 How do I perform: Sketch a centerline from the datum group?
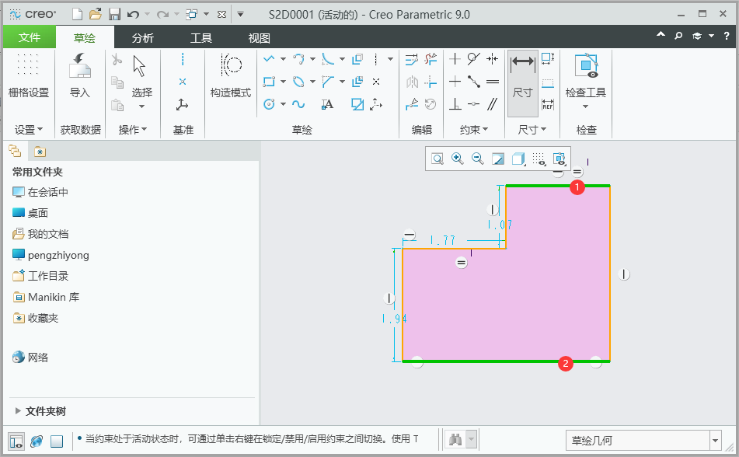point(183,59)
